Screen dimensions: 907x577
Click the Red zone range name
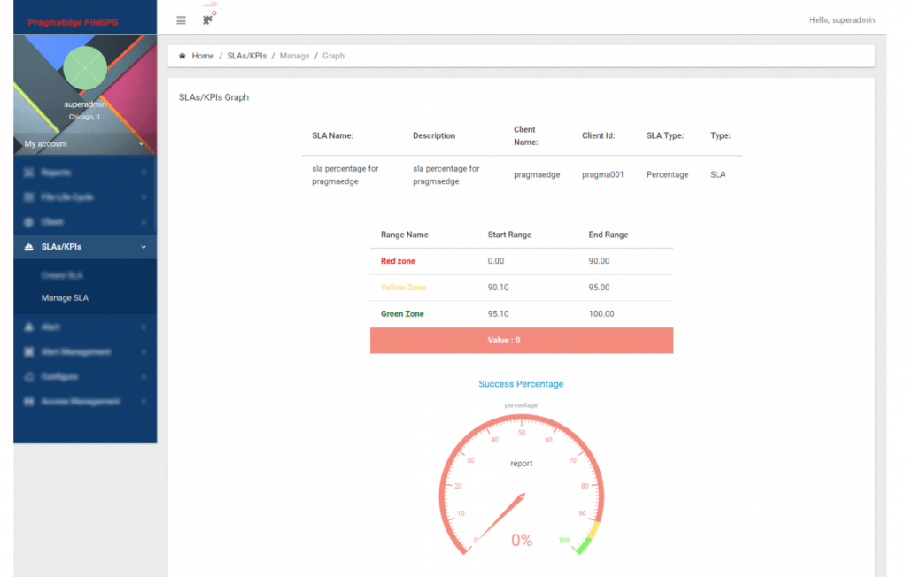coord(398,261)
